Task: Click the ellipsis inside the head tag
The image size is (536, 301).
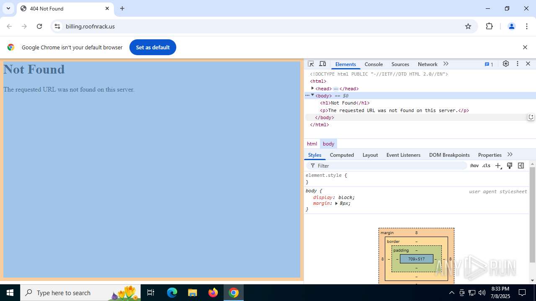Action: pyautogui.click(x=336, y=89)
